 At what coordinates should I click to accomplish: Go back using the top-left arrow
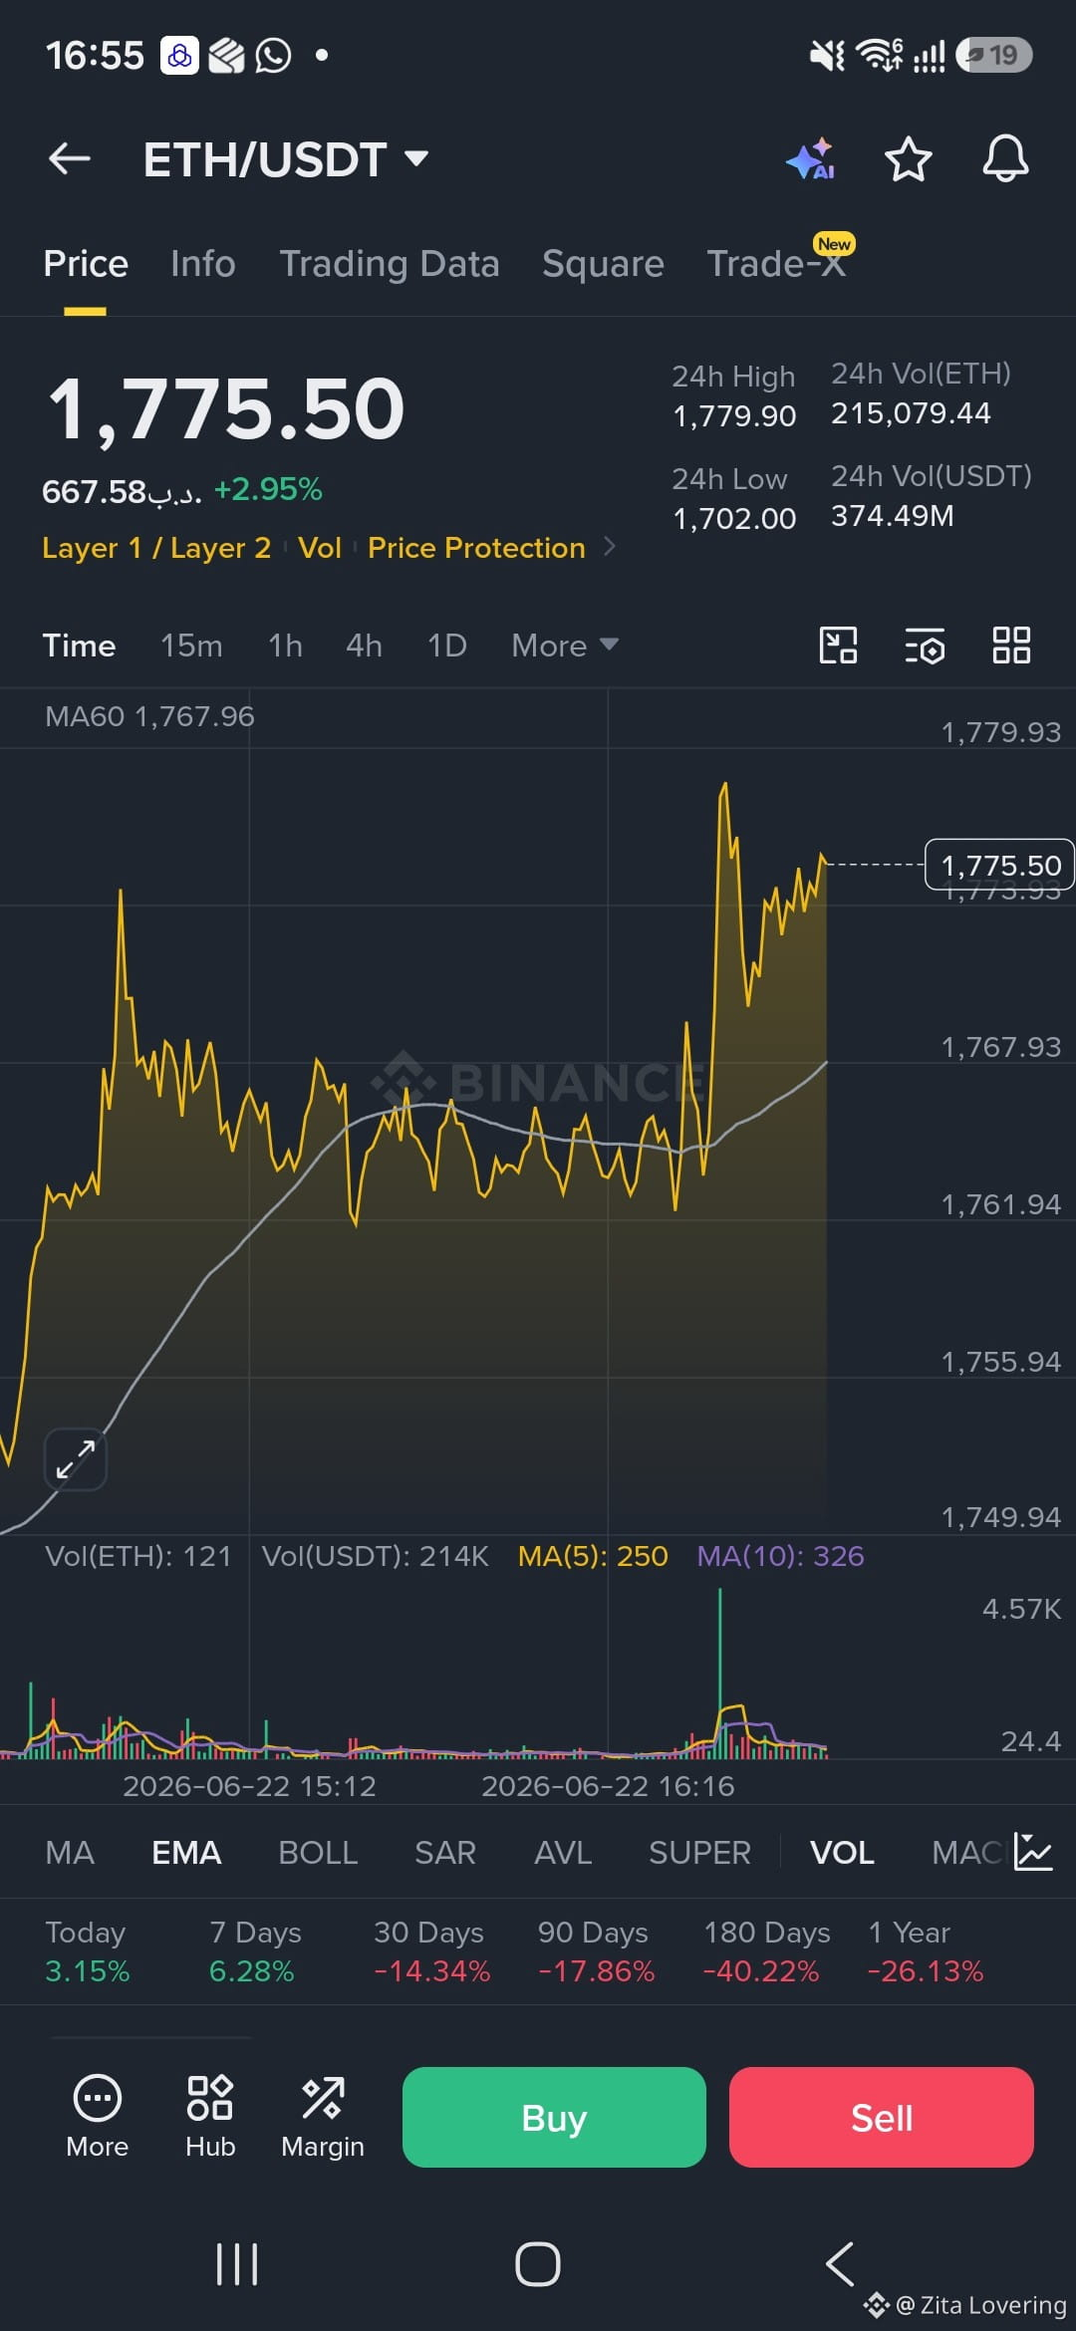coord(70,158)
